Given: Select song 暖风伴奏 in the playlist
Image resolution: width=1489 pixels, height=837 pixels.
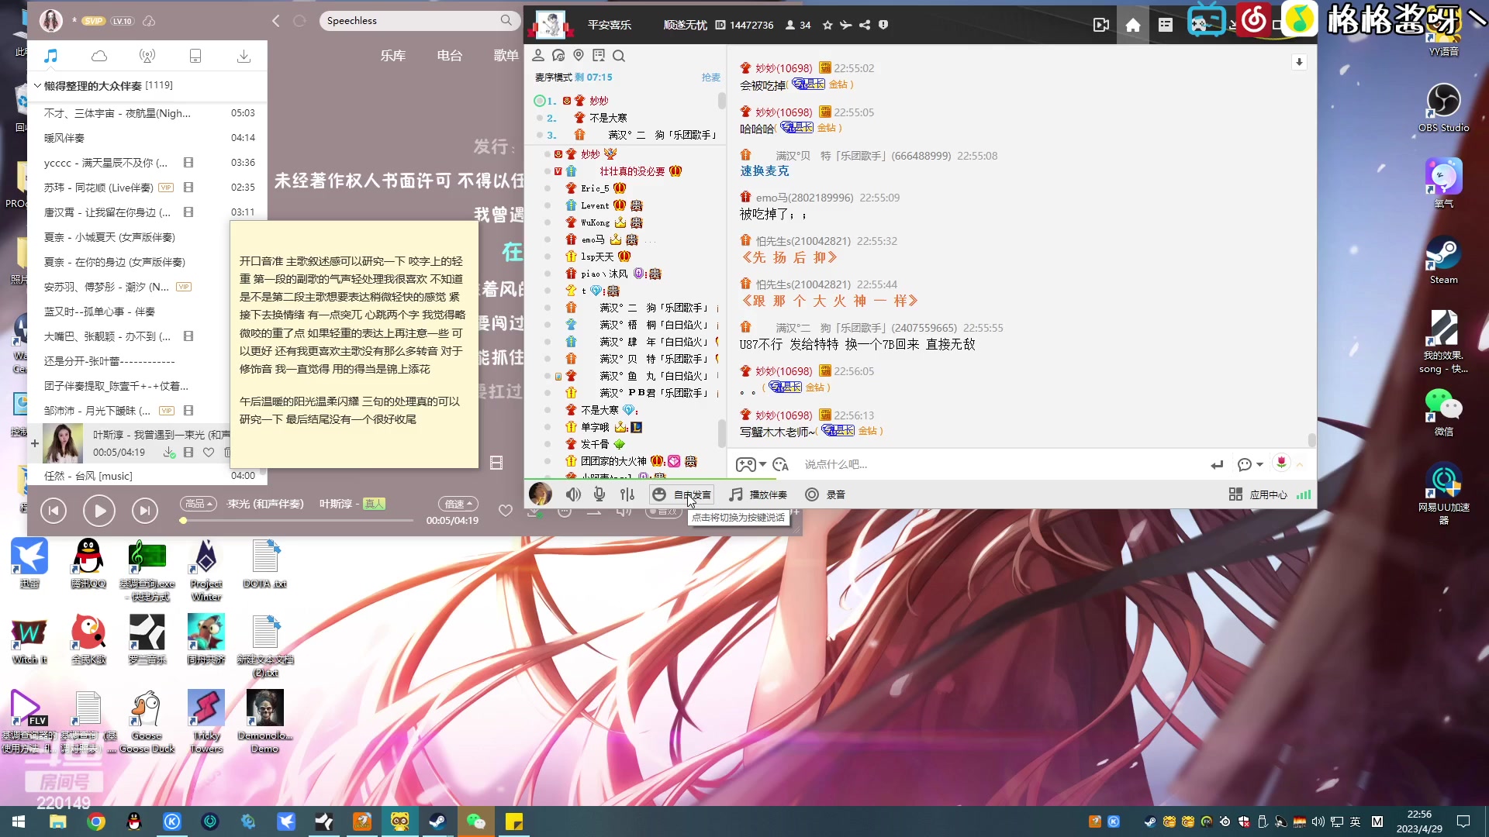Looking at the screenshot, I should (x=147, y=138).
